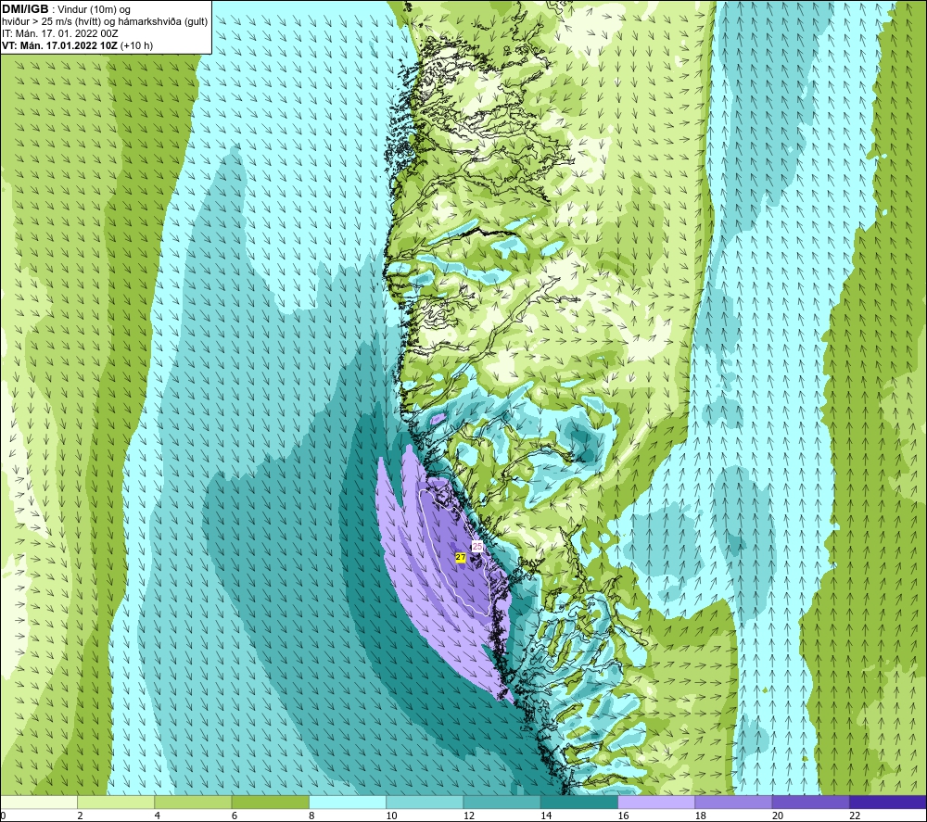The image size is (927, 822).
Task: Click the legend scale value 14
Action: pos(546,816)
